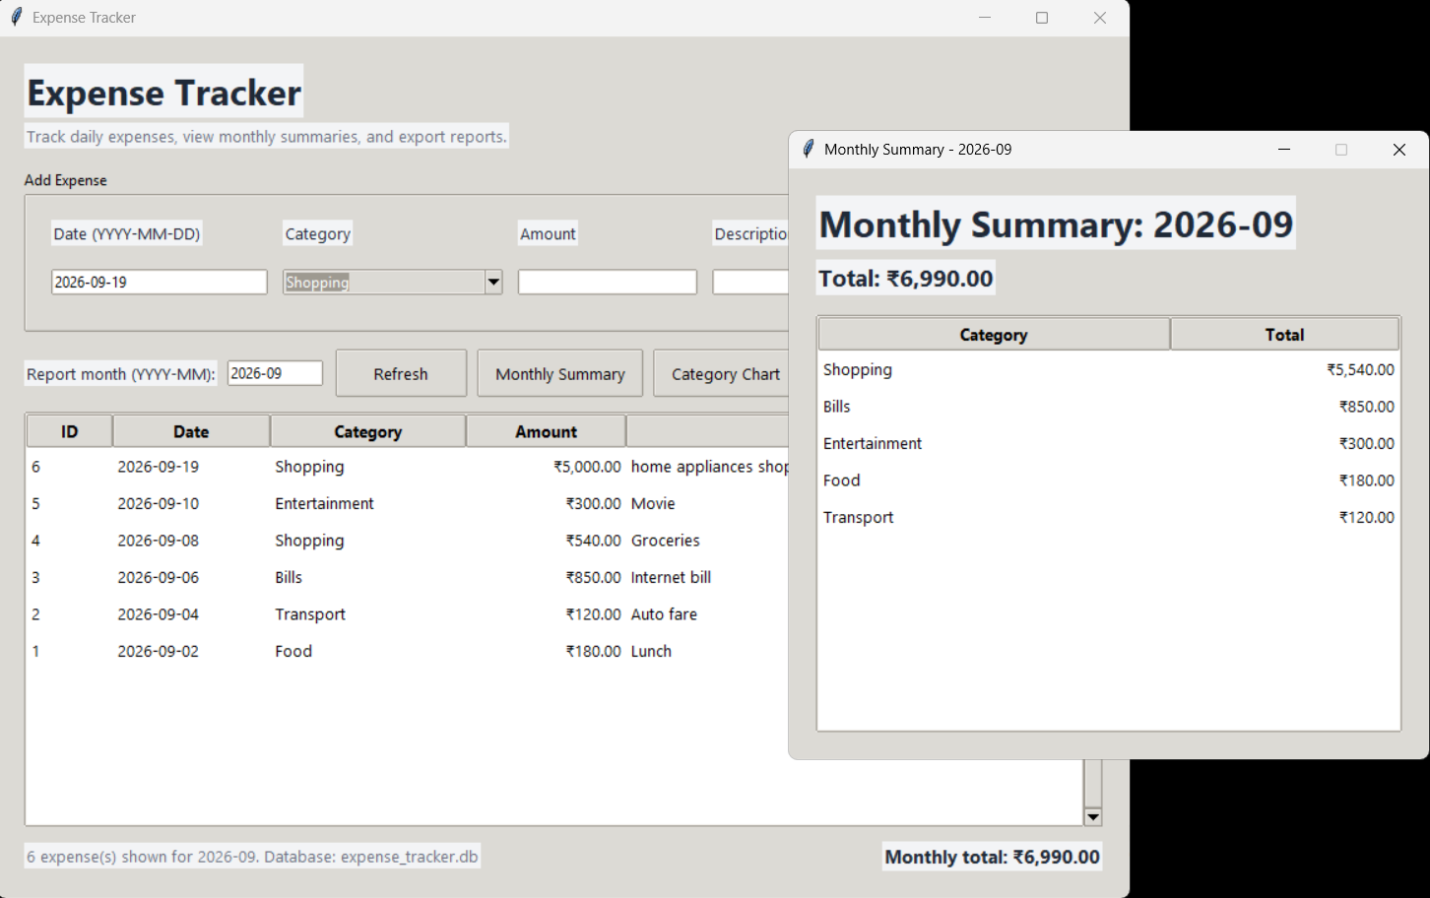The height and width of the screenshot is (898, 1430).
Task: Focus the Date input field
Action: [x=160, y=283]
